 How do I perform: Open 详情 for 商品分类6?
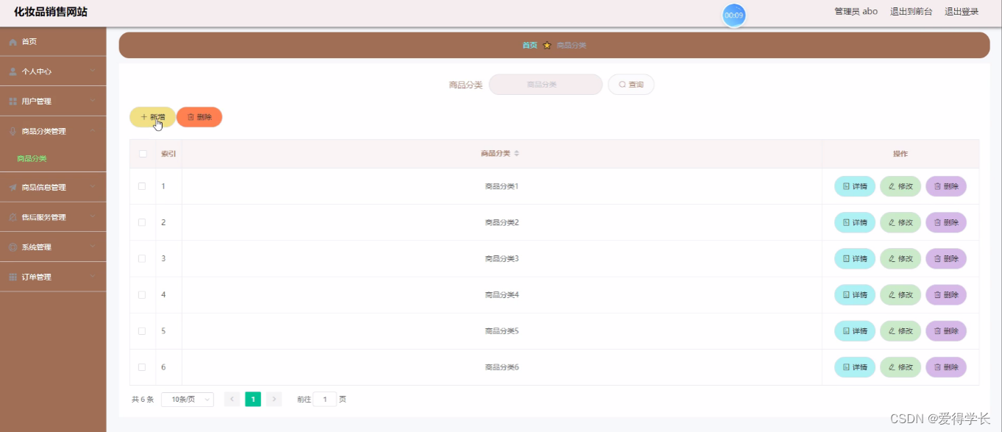[855, 367]
